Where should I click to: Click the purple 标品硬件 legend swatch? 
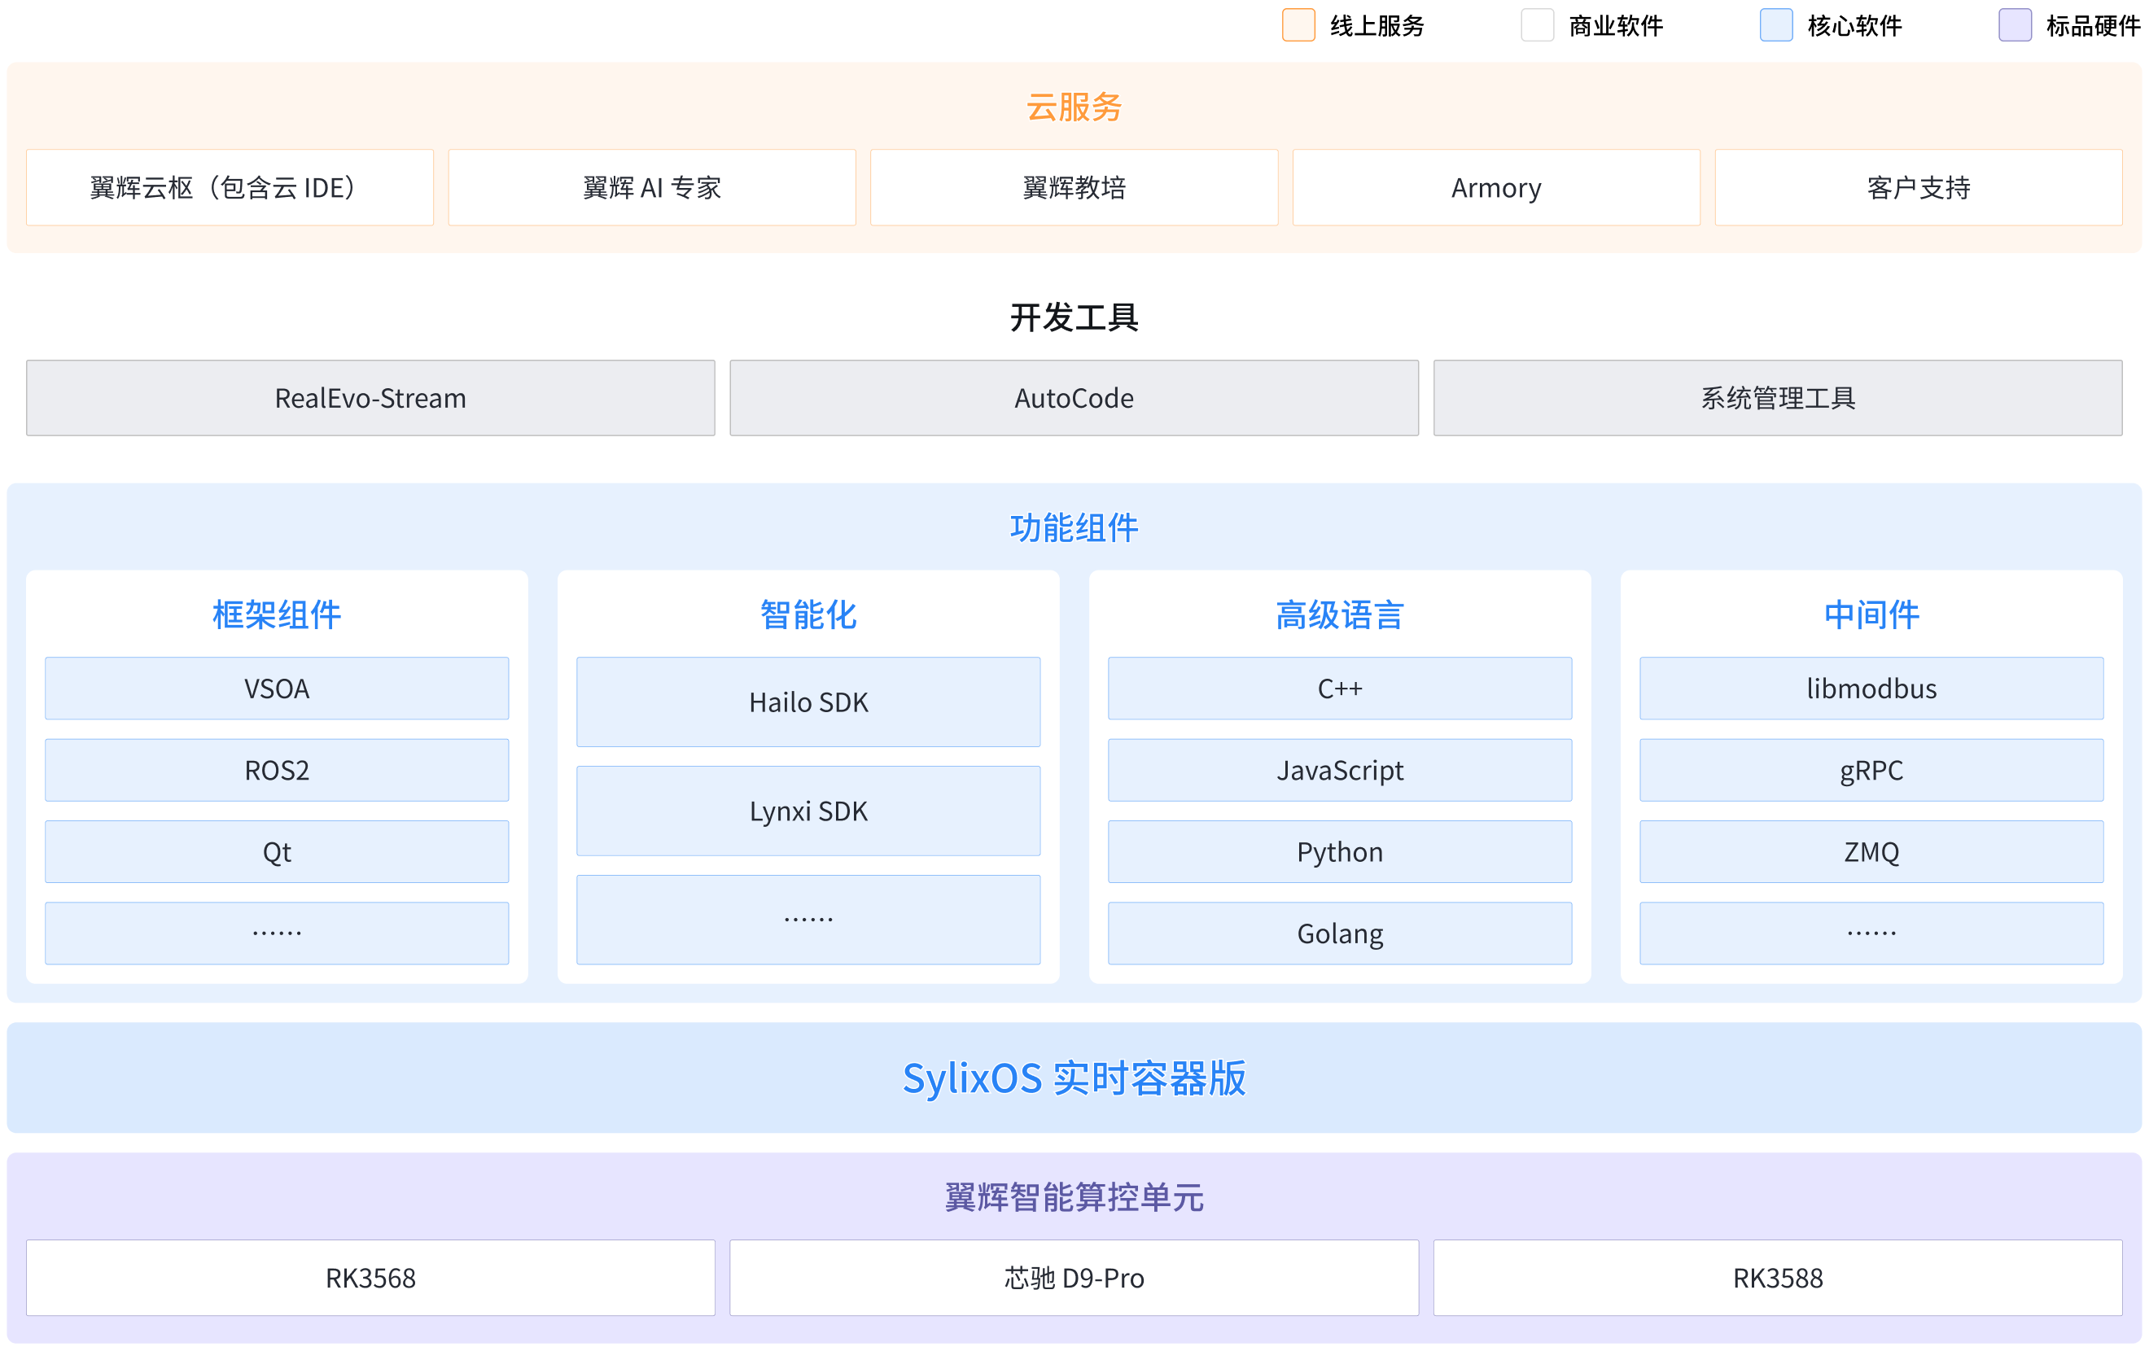click(x=2016, y=25)
